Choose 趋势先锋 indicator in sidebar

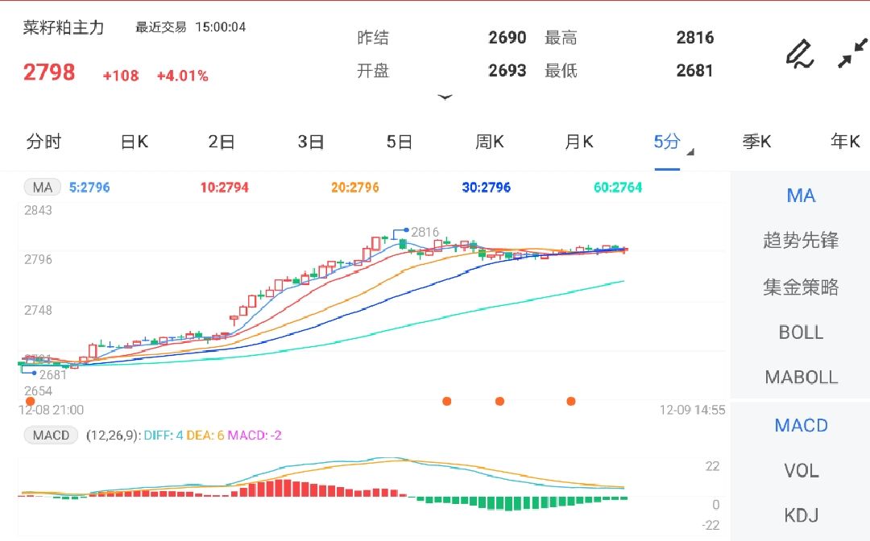tap(801, 241)
